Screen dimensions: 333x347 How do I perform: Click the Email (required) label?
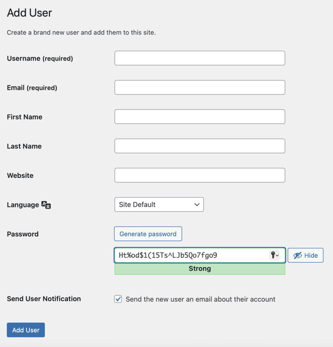tap(32, 88)
